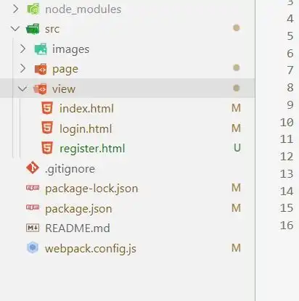The image size is (299, 301).
Task: Expand the images folder chevron
Action: click(x=22, y=49)
